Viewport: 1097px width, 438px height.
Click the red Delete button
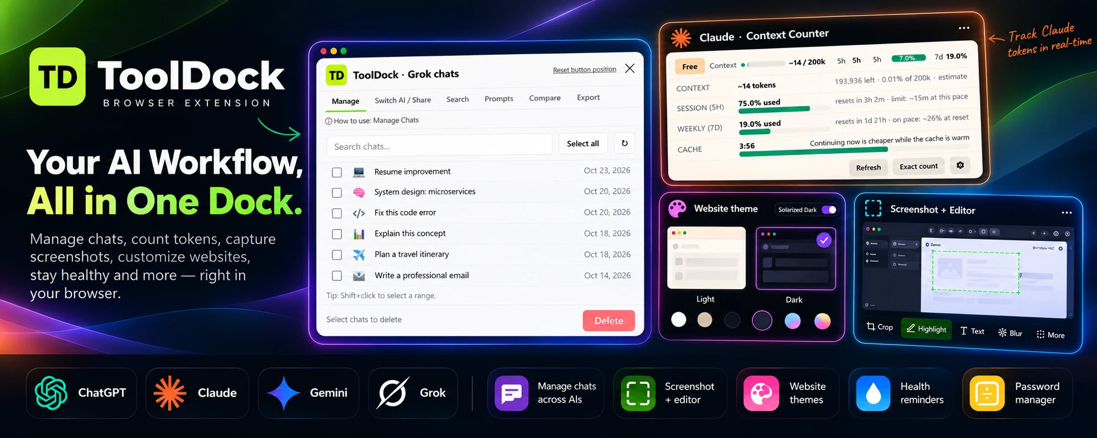click(x=609, y=320)
